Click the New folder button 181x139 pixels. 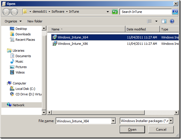point(35,21)
